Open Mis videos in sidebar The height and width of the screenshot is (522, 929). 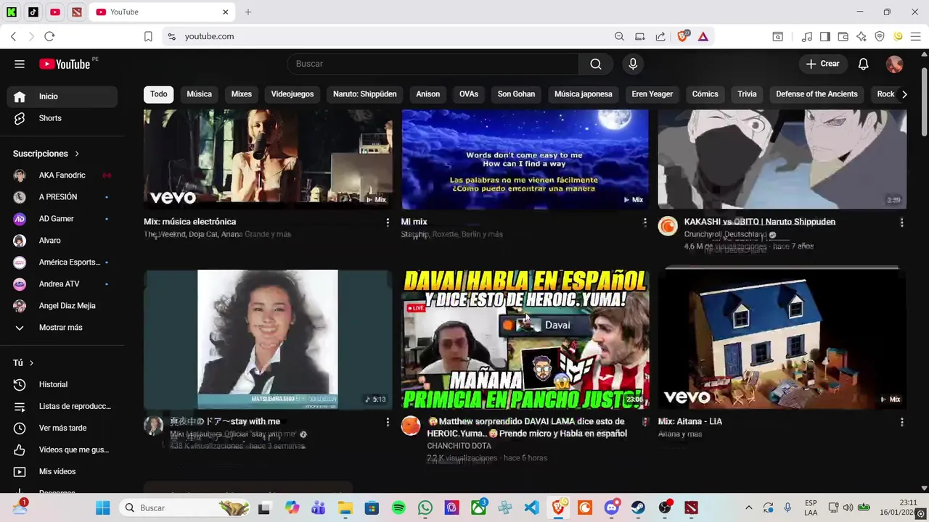62,471
